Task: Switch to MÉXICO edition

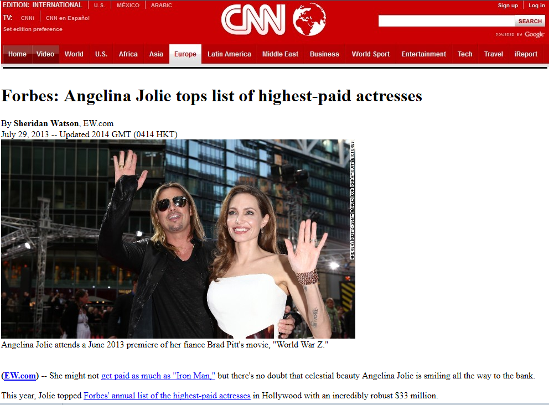Action: (x=128, y=5)
